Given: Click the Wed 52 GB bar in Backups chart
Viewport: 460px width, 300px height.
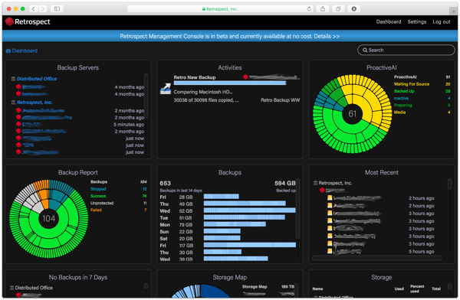Looking at the screenshot, I should tap(249, 210).
